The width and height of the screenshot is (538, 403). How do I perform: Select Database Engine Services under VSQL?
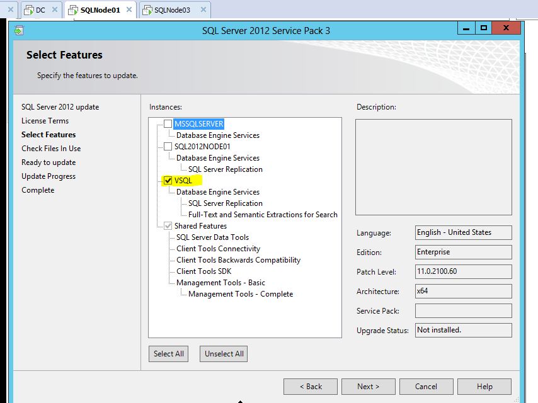click(217, 192)
